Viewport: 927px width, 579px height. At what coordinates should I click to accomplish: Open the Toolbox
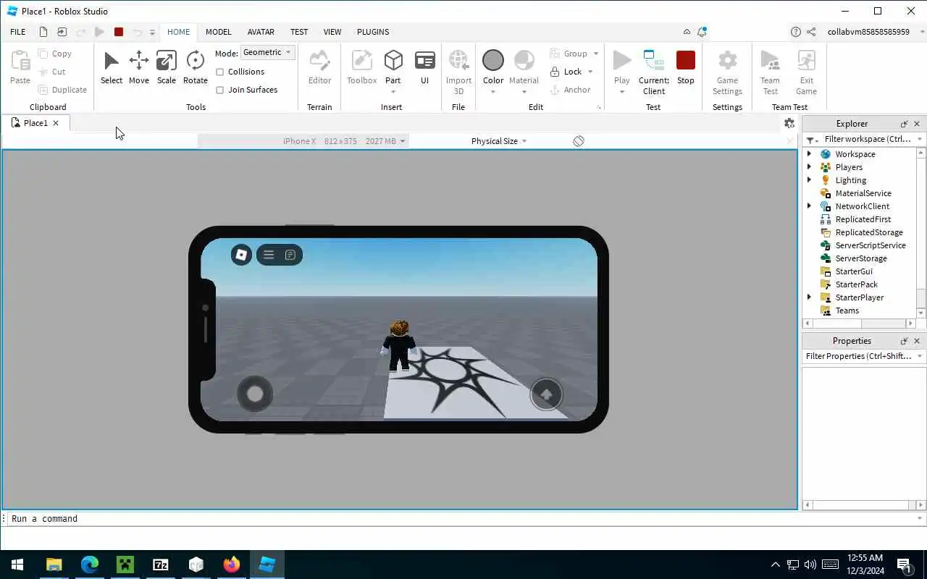click(361, 68)
